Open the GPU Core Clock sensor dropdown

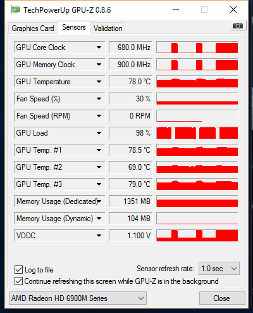[x=99, y=48]
